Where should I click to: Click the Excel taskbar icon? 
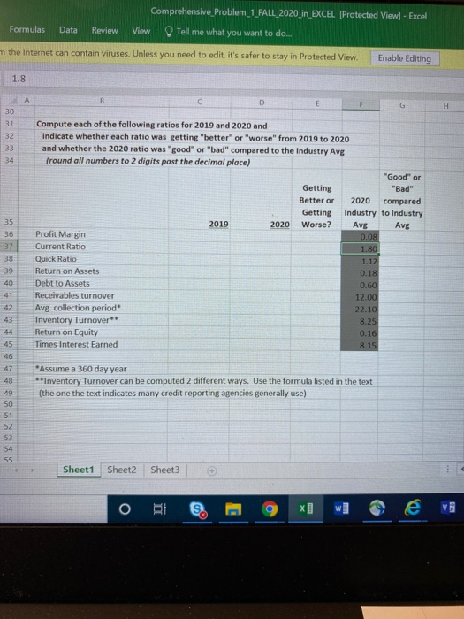306,508
